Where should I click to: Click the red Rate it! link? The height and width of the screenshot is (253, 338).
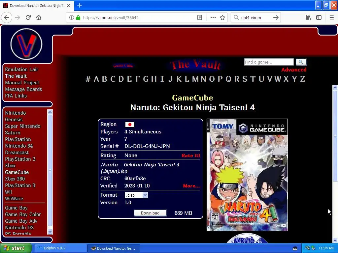[x=191, y=155]
